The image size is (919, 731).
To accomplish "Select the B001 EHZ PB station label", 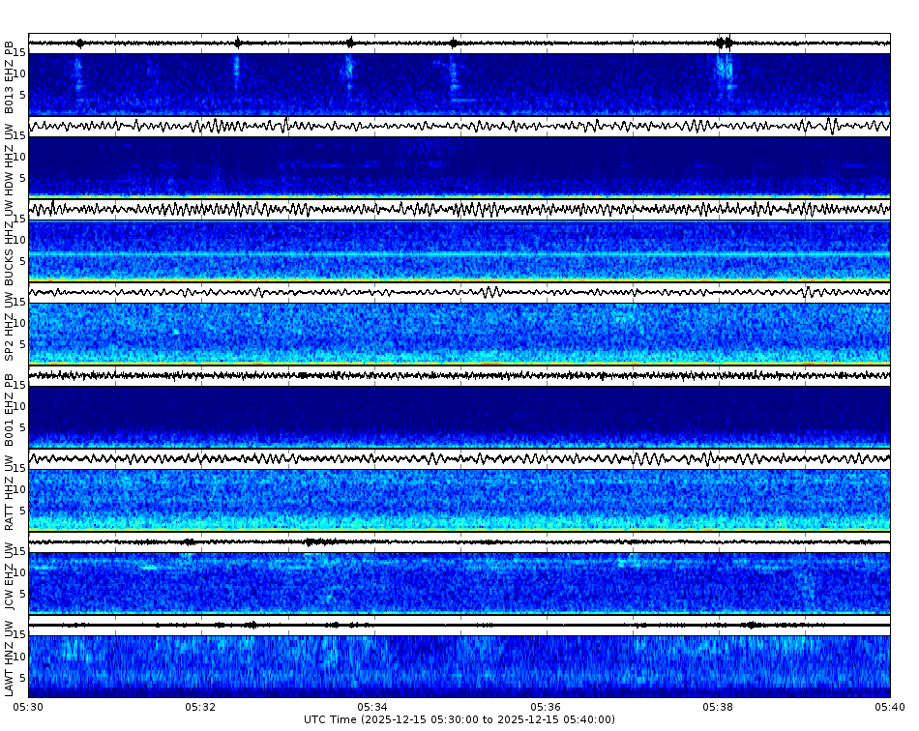I will (x=10, y=411).
